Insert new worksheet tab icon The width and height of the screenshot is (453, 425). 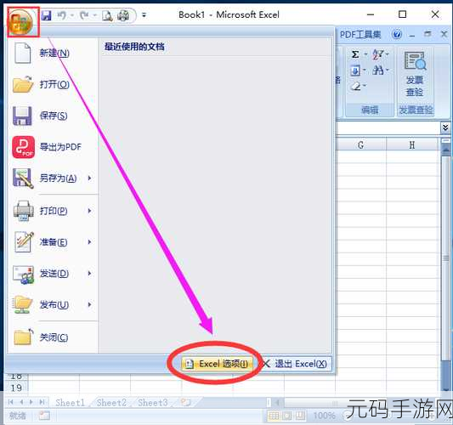coord(185,402)
